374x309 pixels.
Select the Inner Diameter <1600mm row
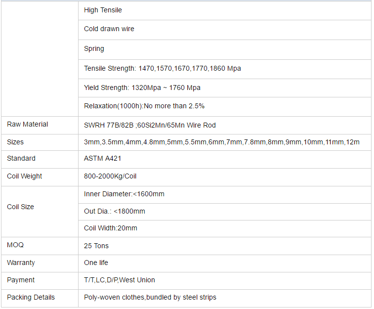pyautogui.click(x=124, y=194)
